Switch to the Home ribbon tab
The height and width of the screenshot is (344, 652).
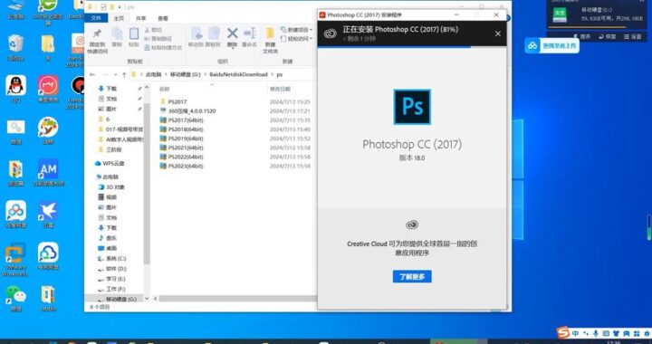pos(119,18)
